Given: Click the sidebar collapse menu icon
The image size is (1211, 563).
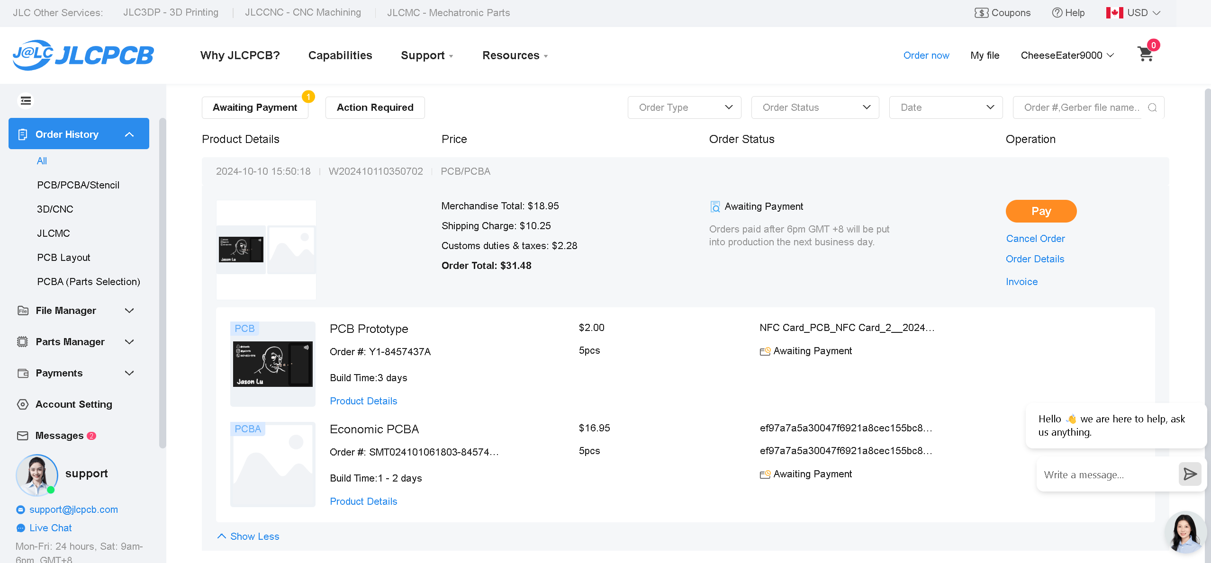Looking at the screenshot, I should [x=26, y=101].
